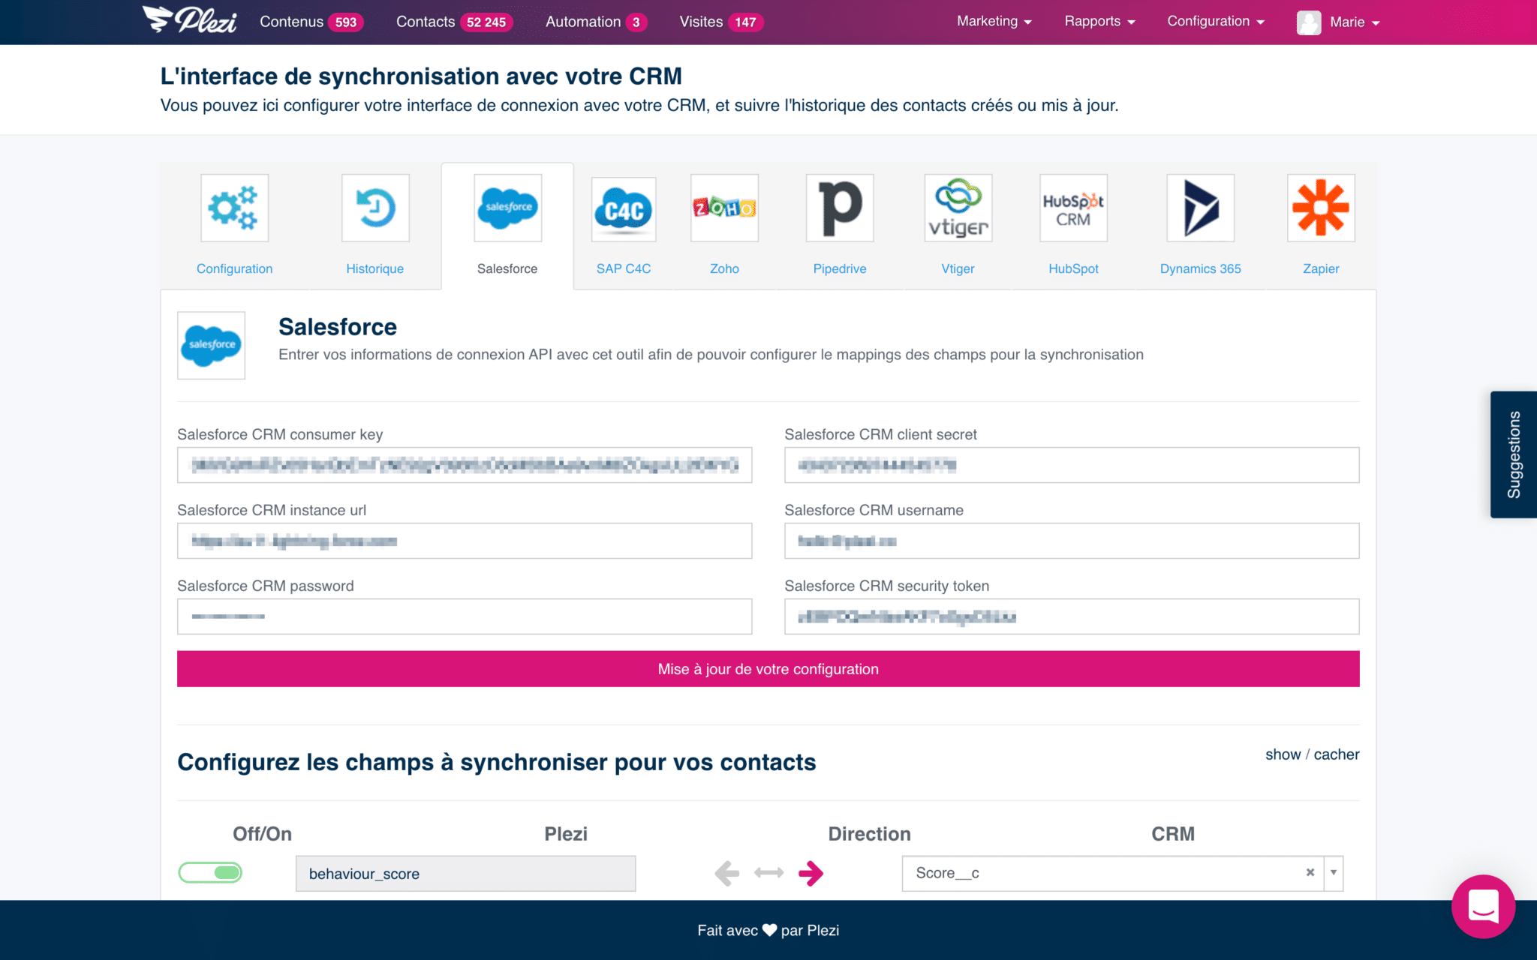
Task: Open the Configuration dropdown in navbar
Action: point(1216,22)
